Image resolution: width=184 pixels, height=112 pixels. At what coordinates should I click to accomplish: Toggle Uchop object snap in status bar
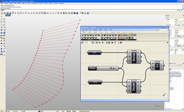[x=74, y=111]
